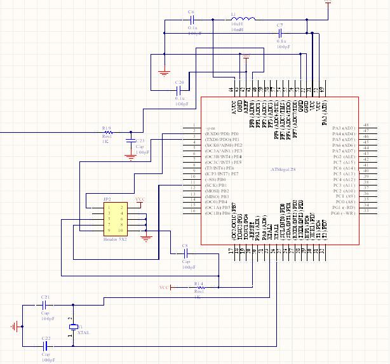Click the (SCK) PB1 pin label
The width and height of the screenshot is (390, 364).
point(216,185)
